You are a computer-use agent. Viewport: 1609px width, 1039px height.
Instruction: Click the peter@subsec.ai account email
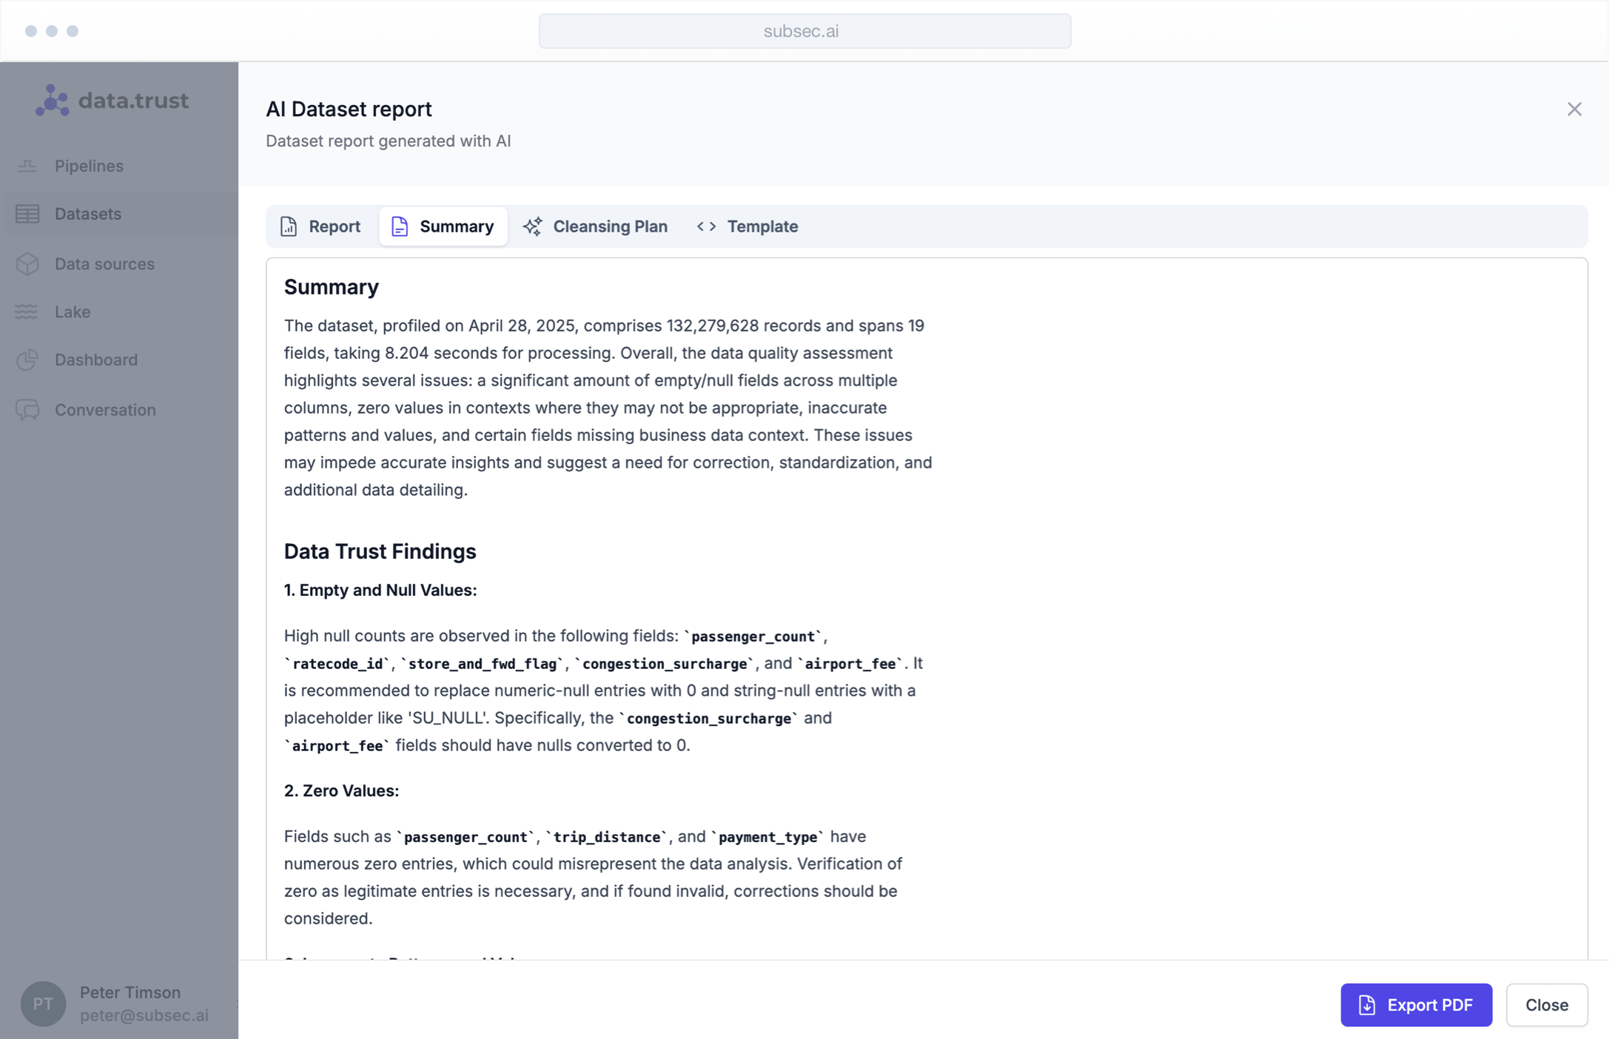pyautogui.click(x=144, y=1015)
